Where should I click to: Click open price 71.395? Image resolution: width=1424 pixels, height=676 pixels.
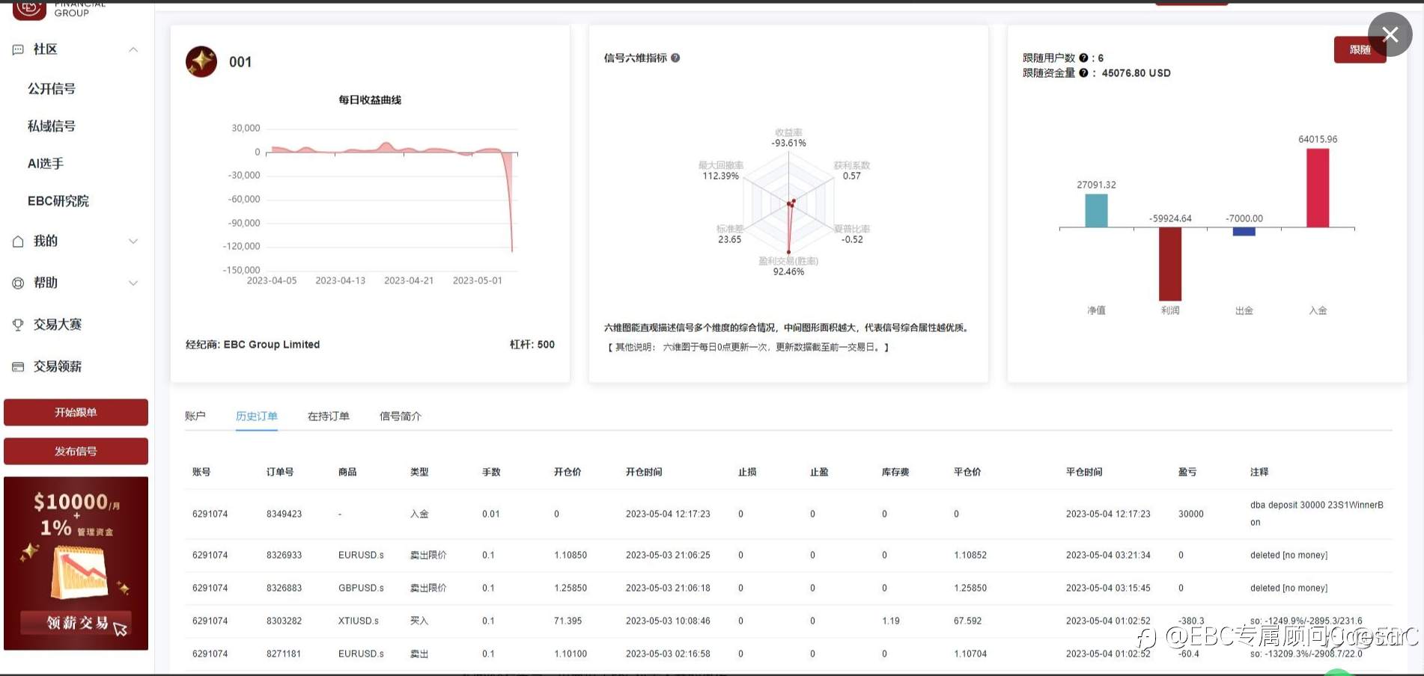pyautogui.click(x=568, y=621)
